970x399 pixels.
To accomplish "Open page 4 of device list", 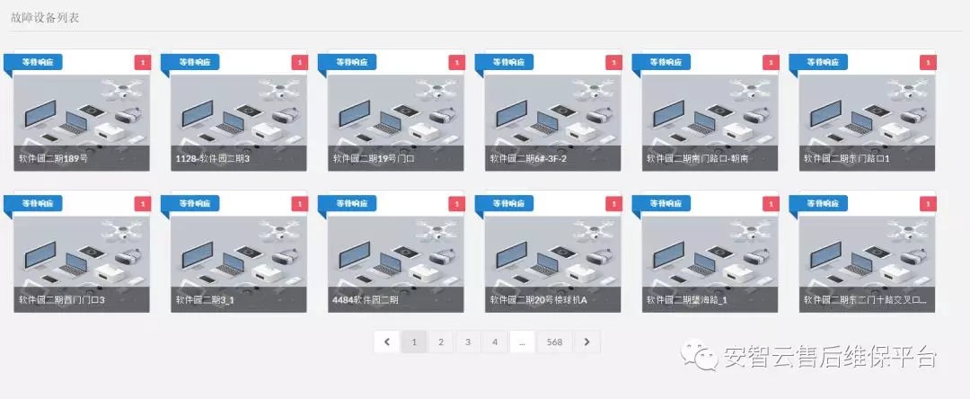I will (x=495, y=341).
